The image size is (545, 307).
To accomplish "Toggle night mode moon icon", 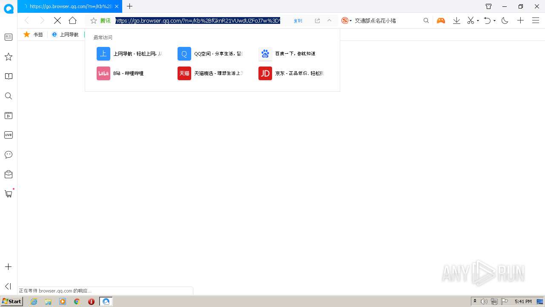I will click(505, 20).
